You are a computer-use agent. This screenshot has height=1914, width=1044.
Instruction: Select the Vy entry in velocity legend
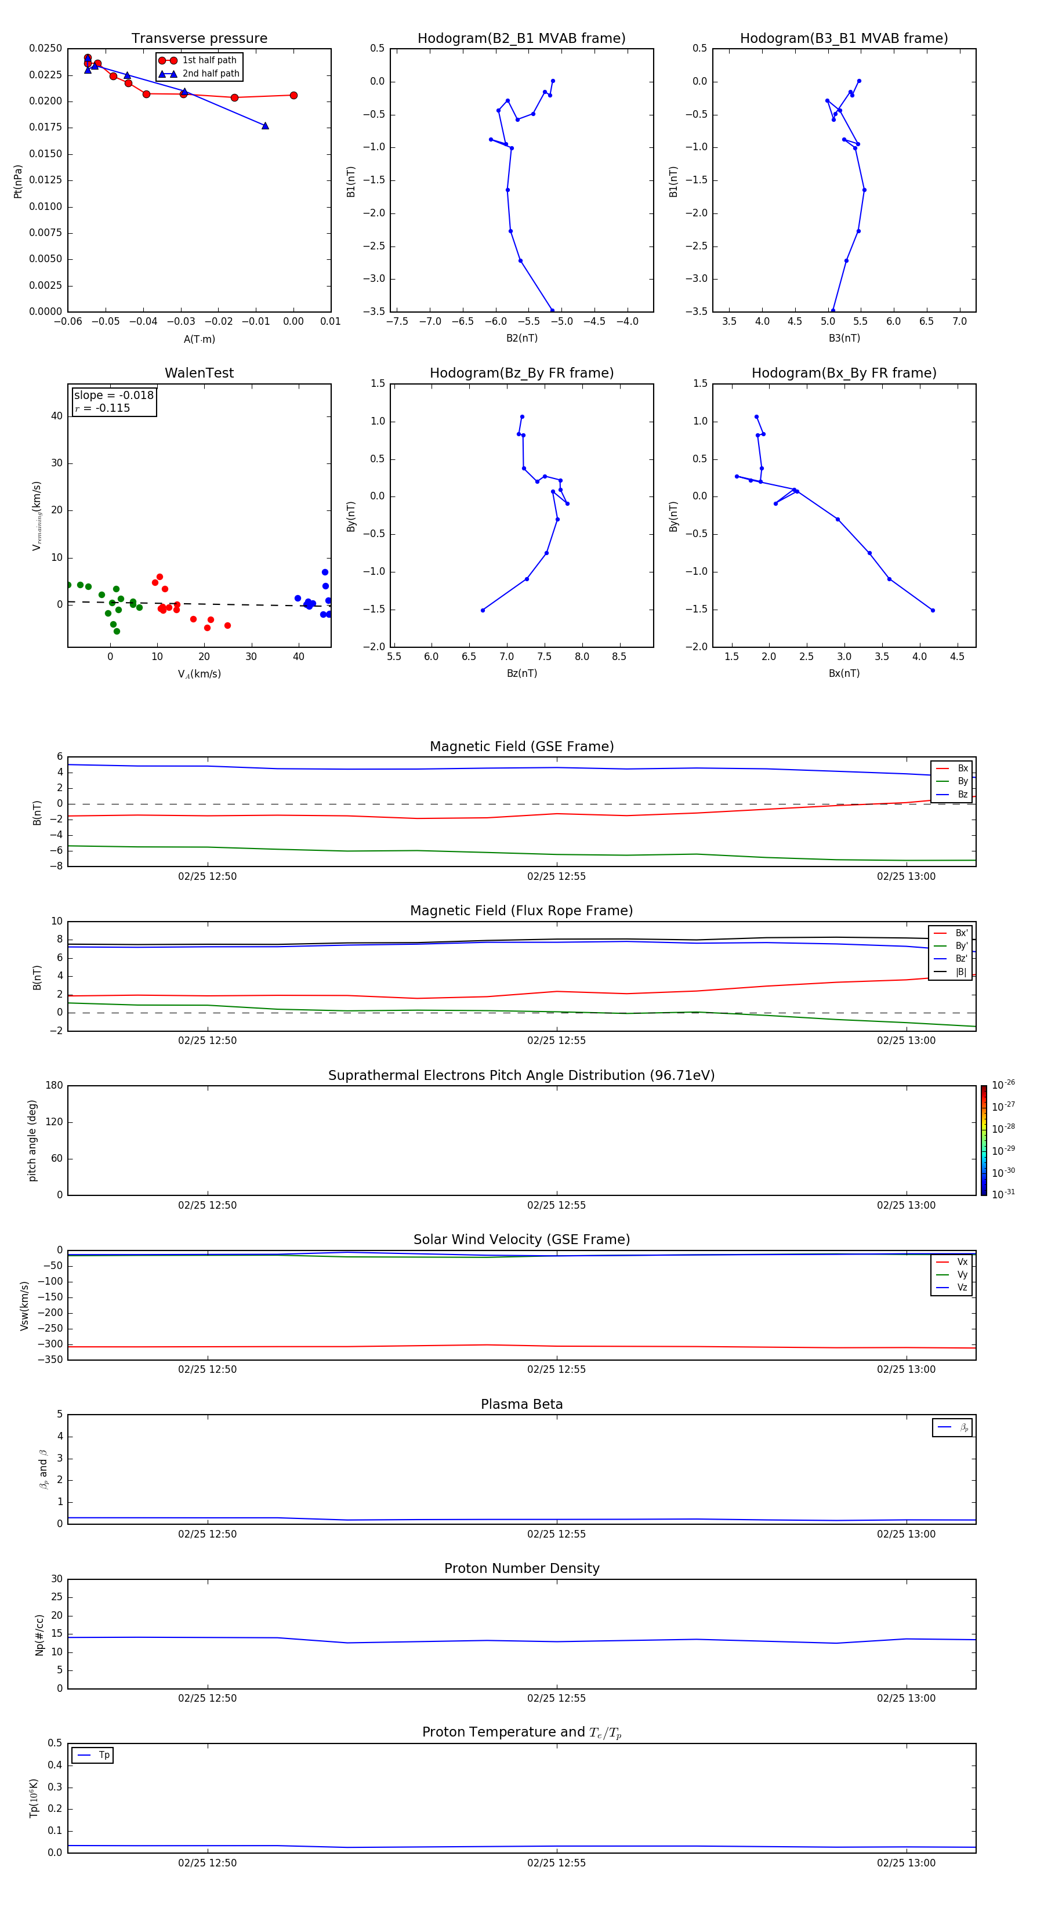pyautogui.click(x=952, y=1275)
